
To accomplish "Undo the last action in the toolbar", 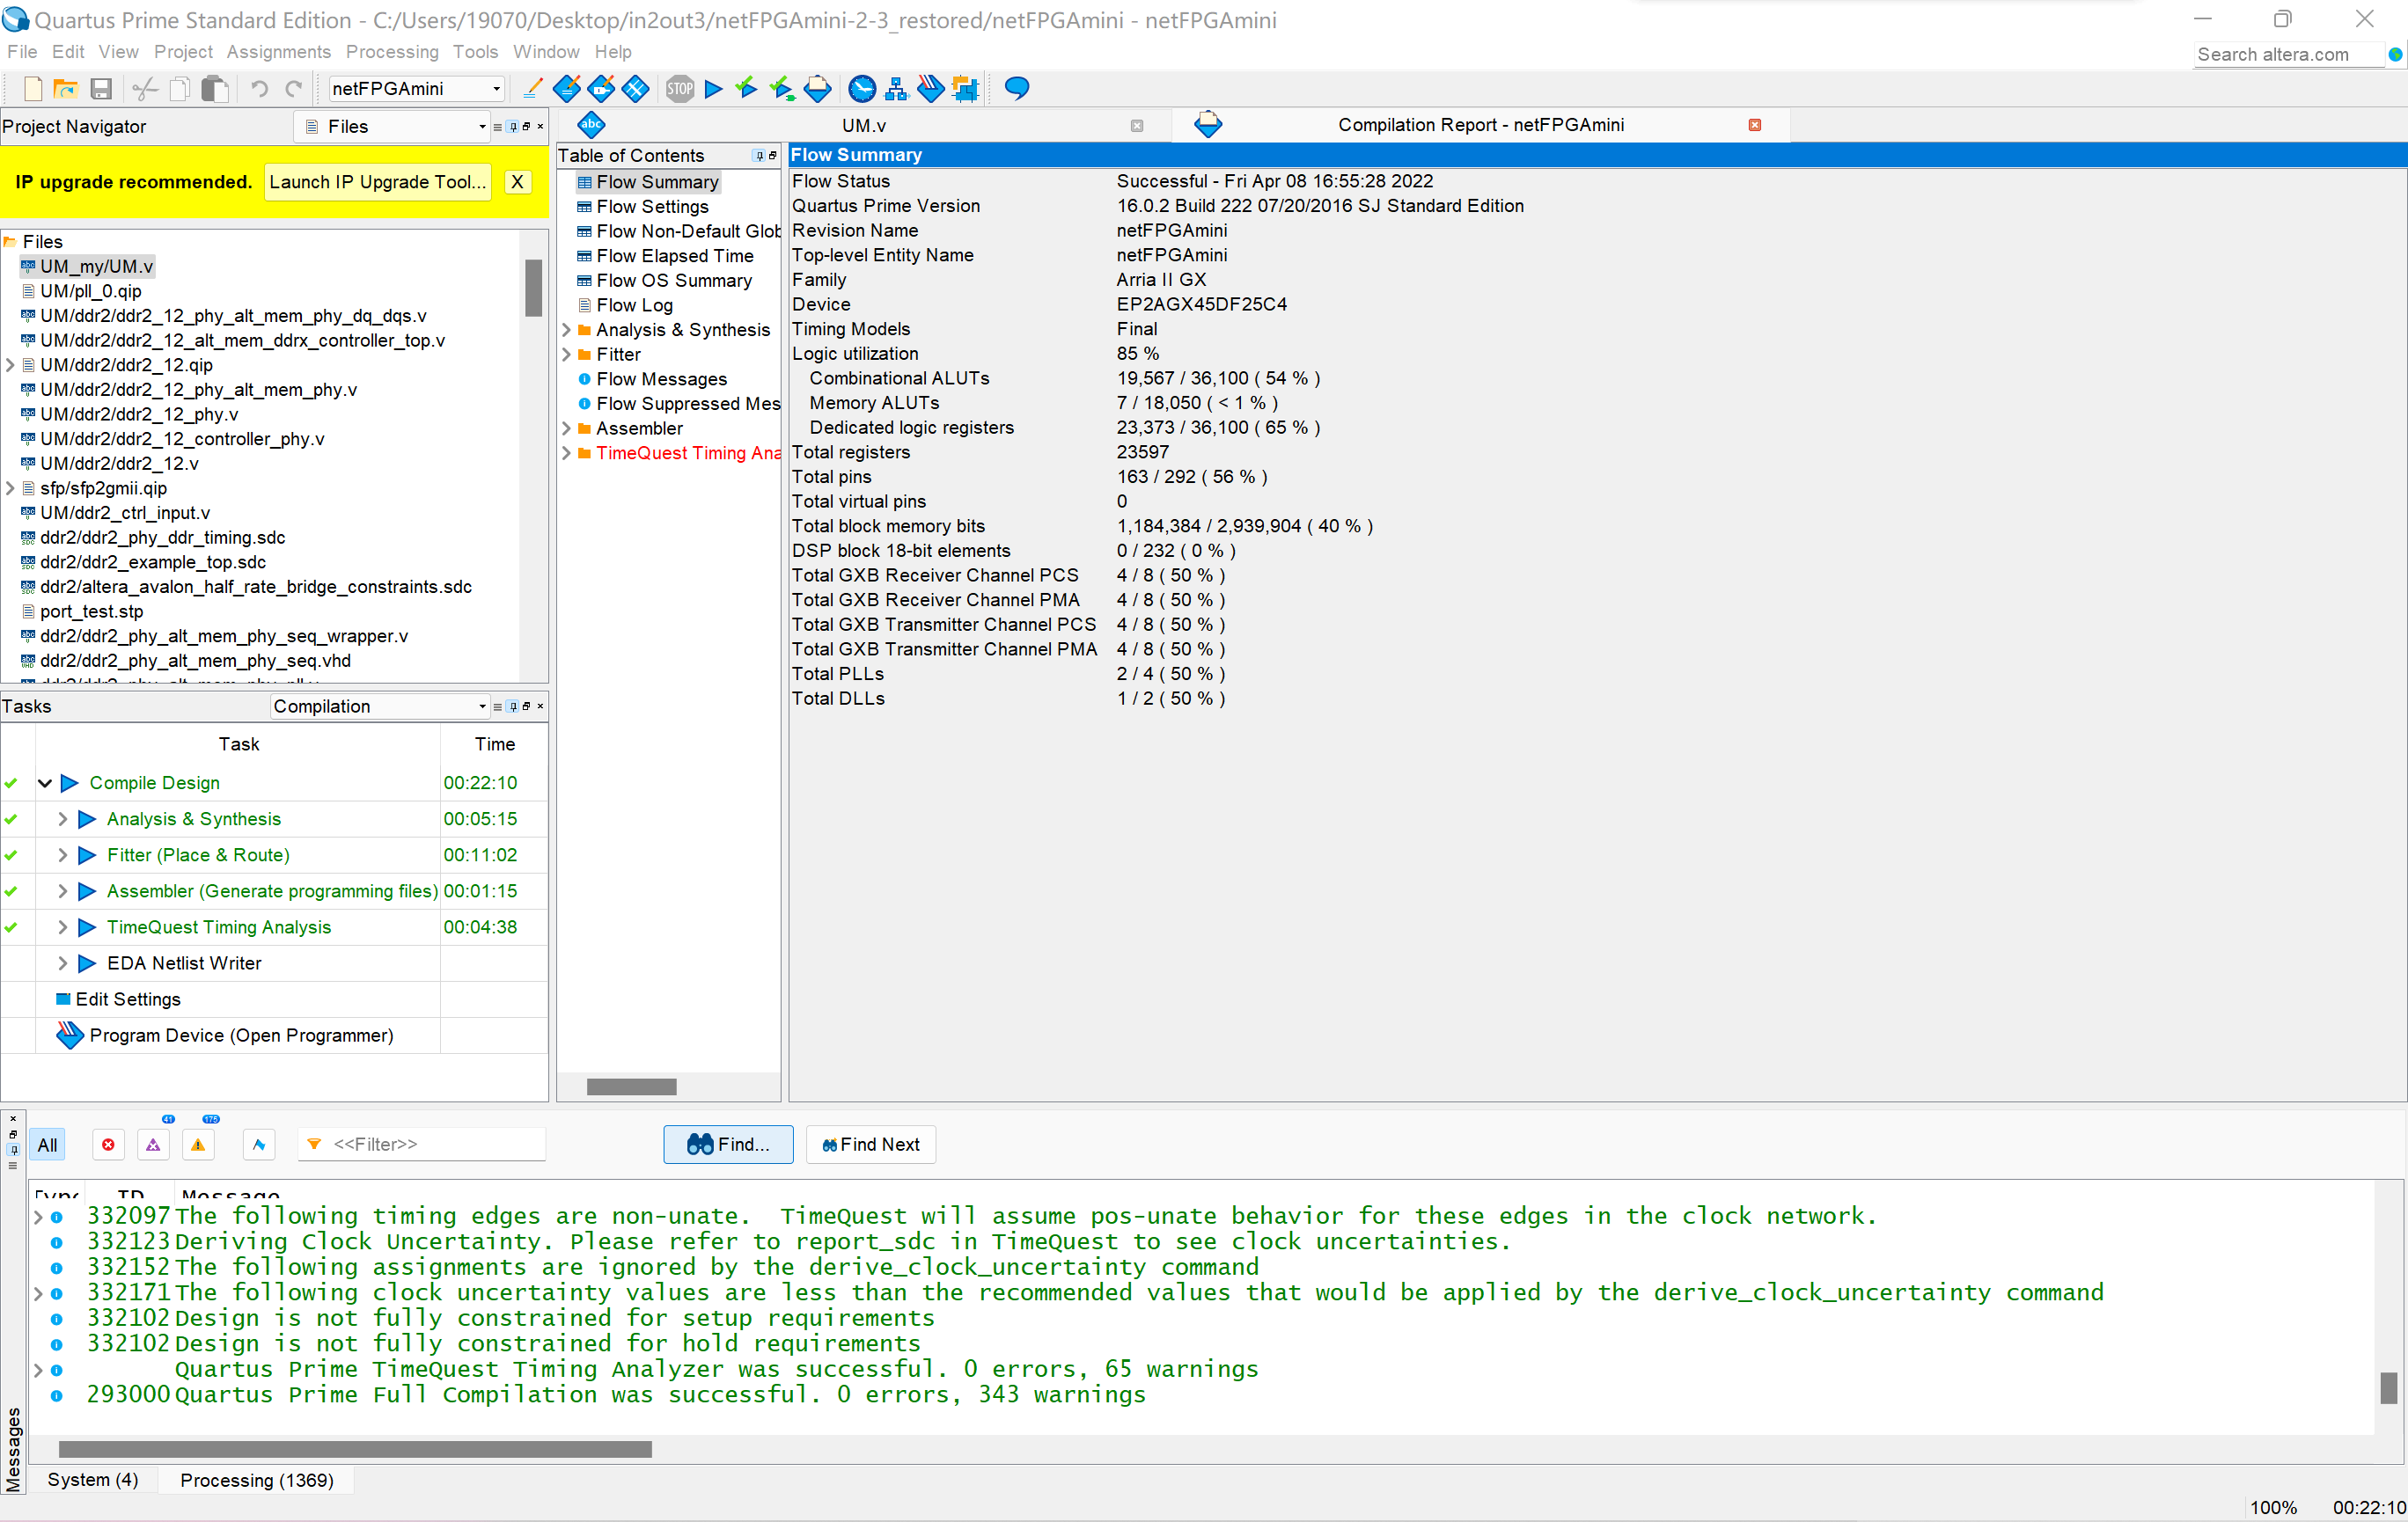I will pyautogui.click(x=259, y=89).
